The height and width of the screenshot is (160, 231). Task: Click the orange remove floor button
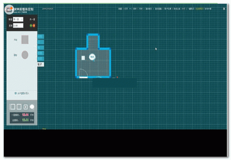(34, 25)
